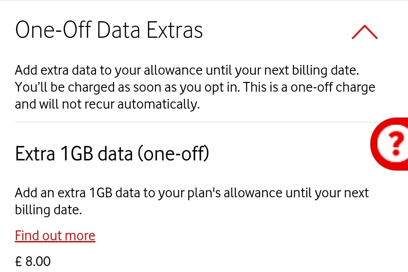Click the pound sign before 8.00
Viewport: 408px width, 272px height.
coord(19,261)
